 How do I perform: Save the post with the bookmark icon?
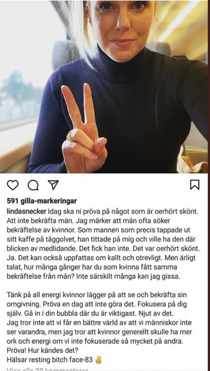pos(195,185)
